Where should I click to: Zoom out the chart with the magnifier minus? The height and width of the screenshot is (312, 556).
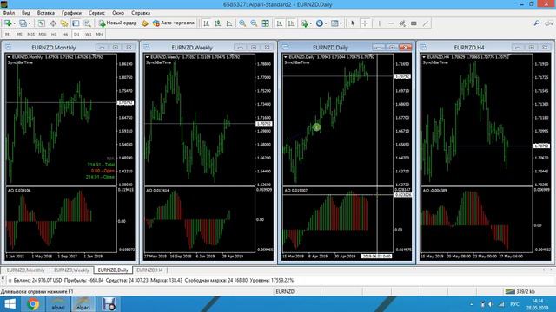254,23
